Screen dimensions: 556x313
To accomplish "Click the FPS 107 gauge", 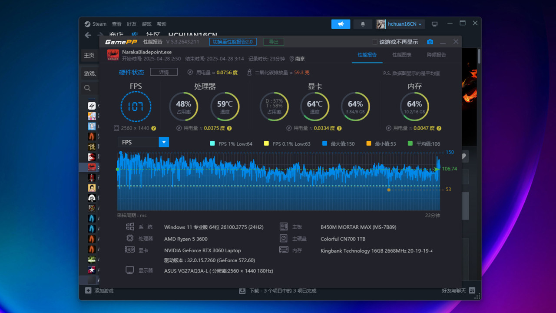I will (x=136, y=107).
